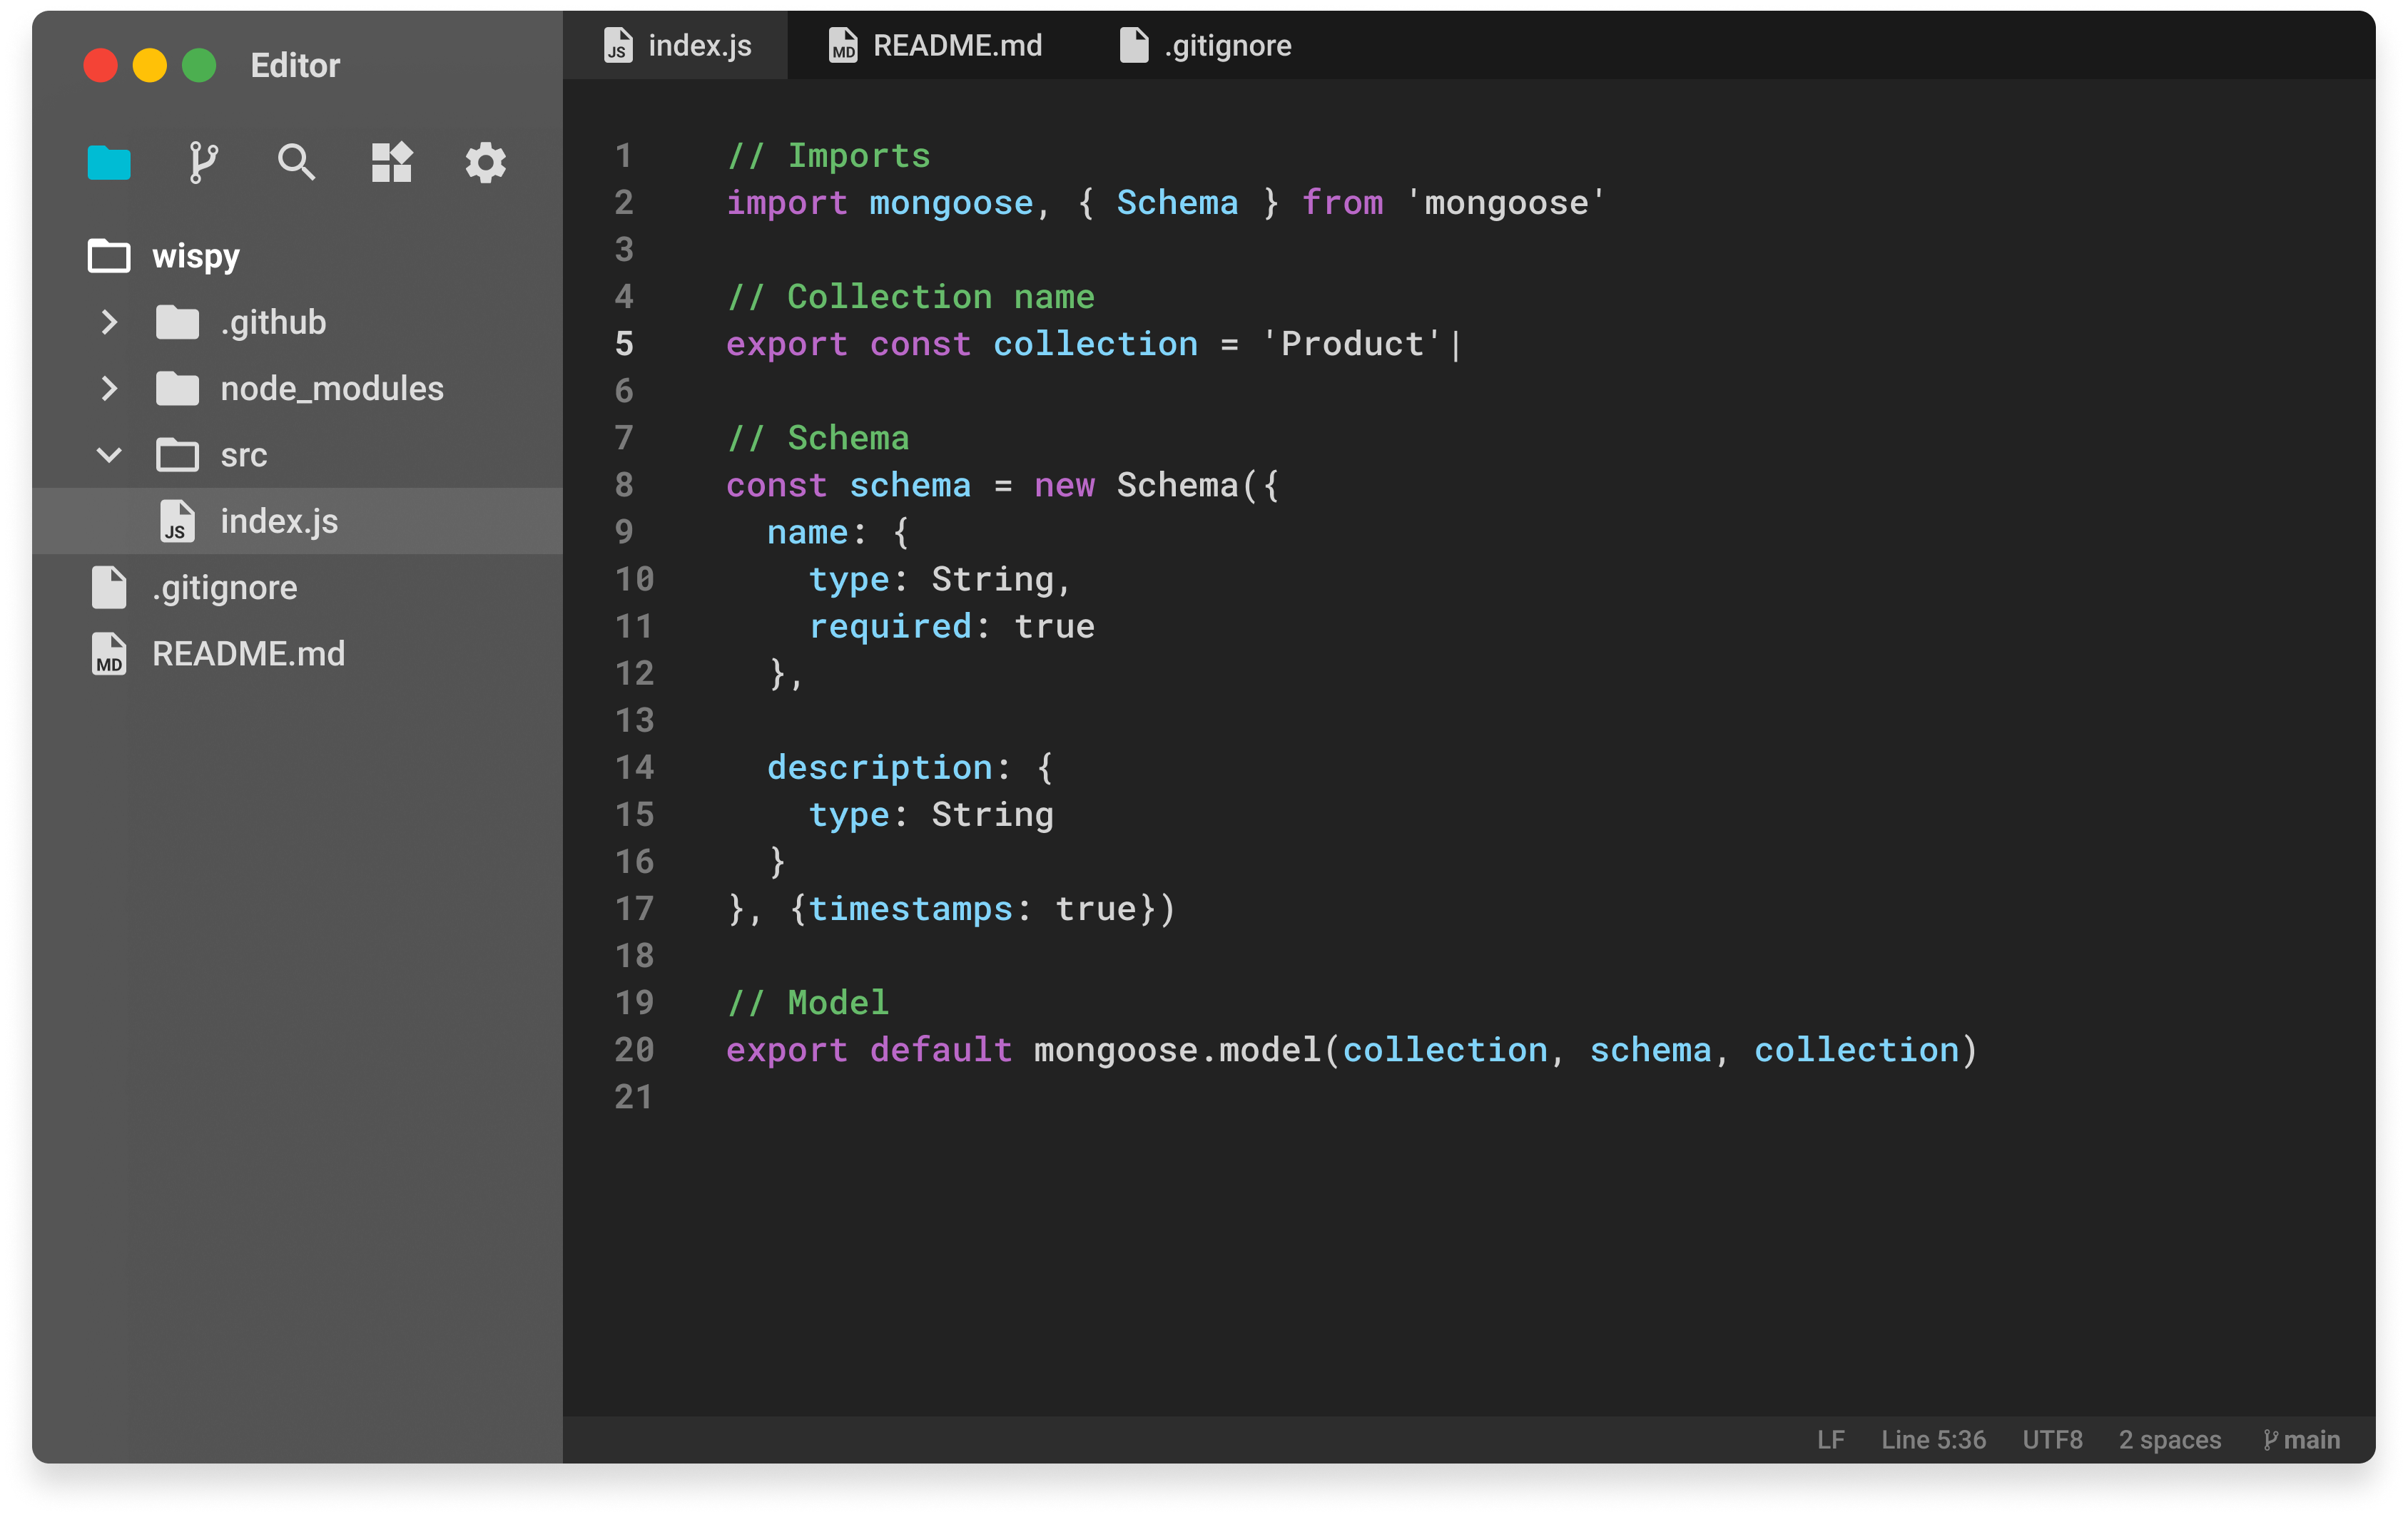Click the red close window button
Screen dimensions: 2408x1517
click(x=100, y=65)
